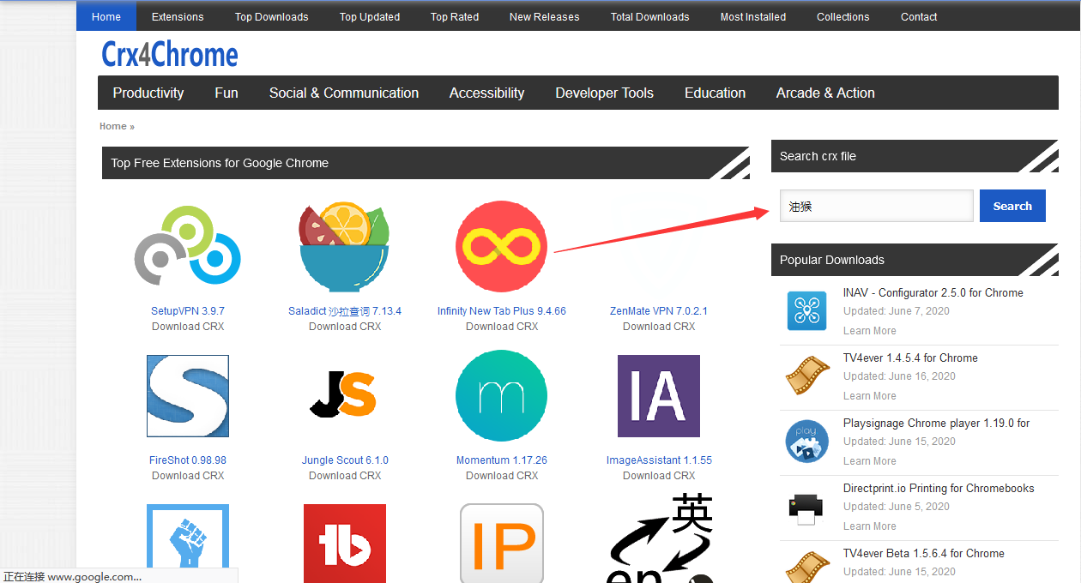
Task: Click Download CRX under SetupVPN
Action: pyautogui.click(x=188, y=327)
